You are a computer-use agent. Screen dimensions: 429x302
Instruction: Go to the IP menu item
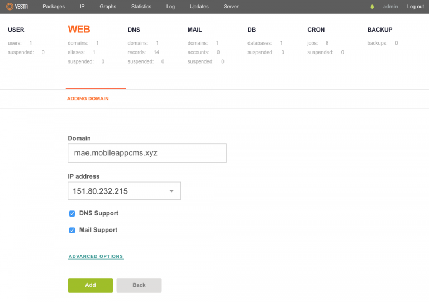click(x=82, y=7)
